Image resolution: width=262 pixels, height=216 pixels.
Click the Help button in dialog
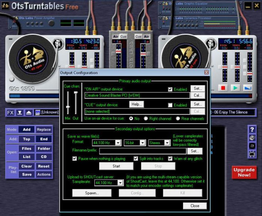136,104
